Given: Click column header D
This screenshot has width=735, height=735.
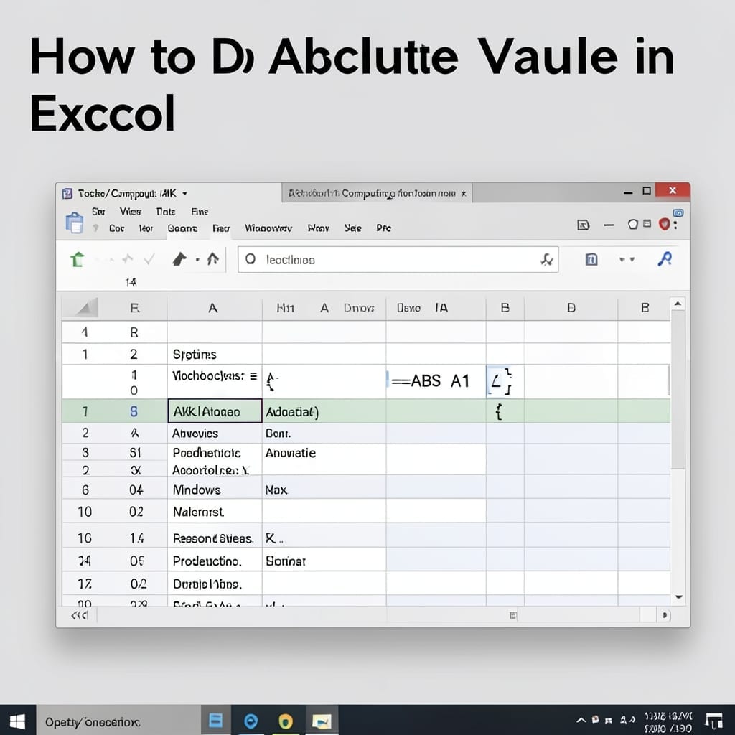Looking at the screenshot, I should [571, 308].
